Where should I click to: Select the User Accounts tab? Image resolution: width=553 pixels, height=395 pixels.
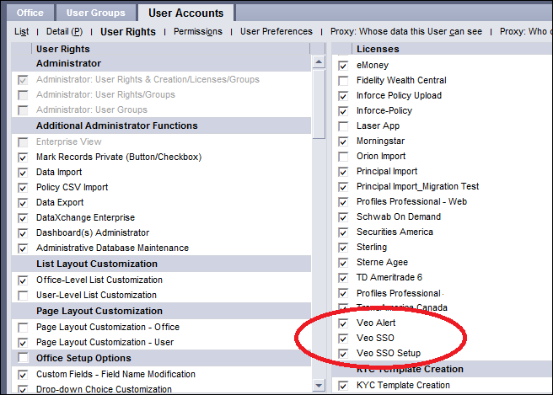[185, 13]
